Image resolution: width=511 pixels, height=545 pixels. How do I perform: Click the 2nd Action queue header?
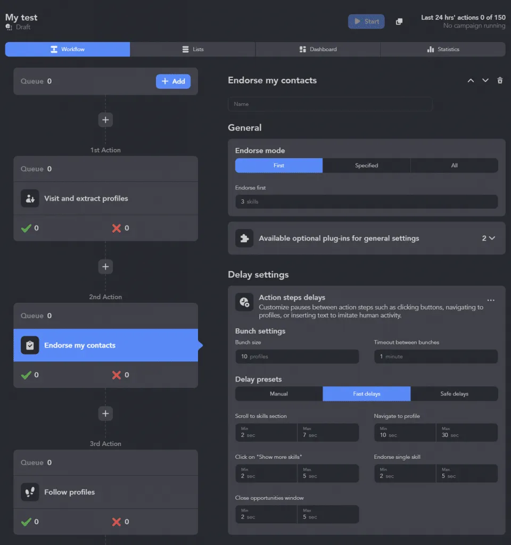pyautogui.click(x=106, y=316)
